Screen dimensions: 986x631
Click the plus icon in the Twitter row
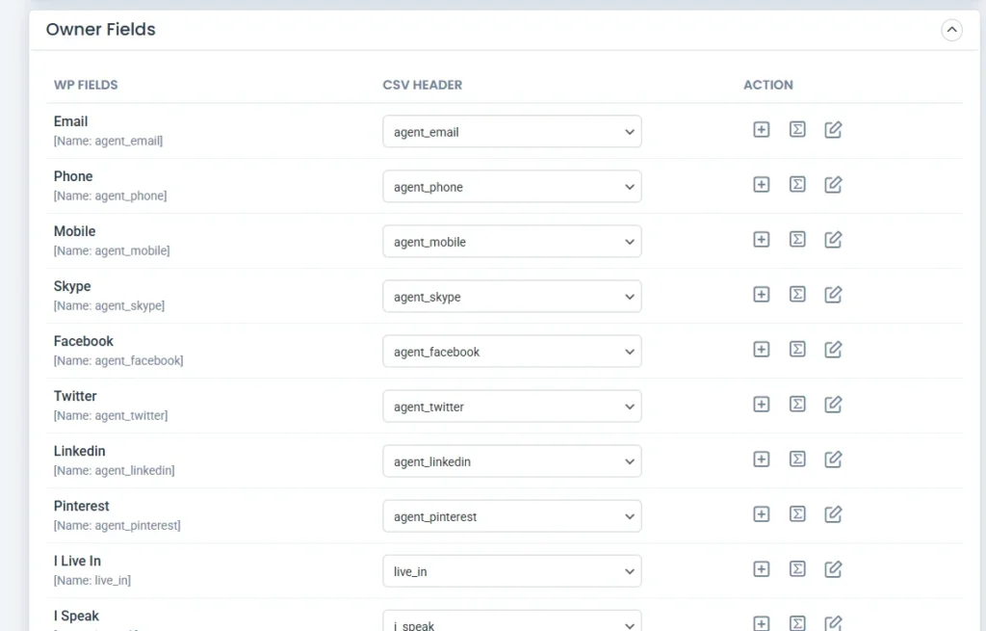761,405
